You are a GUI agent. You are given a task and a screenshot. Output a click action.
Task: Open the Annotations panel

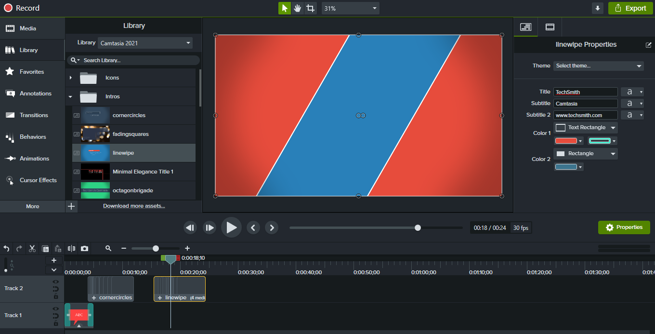pos(32,94)
